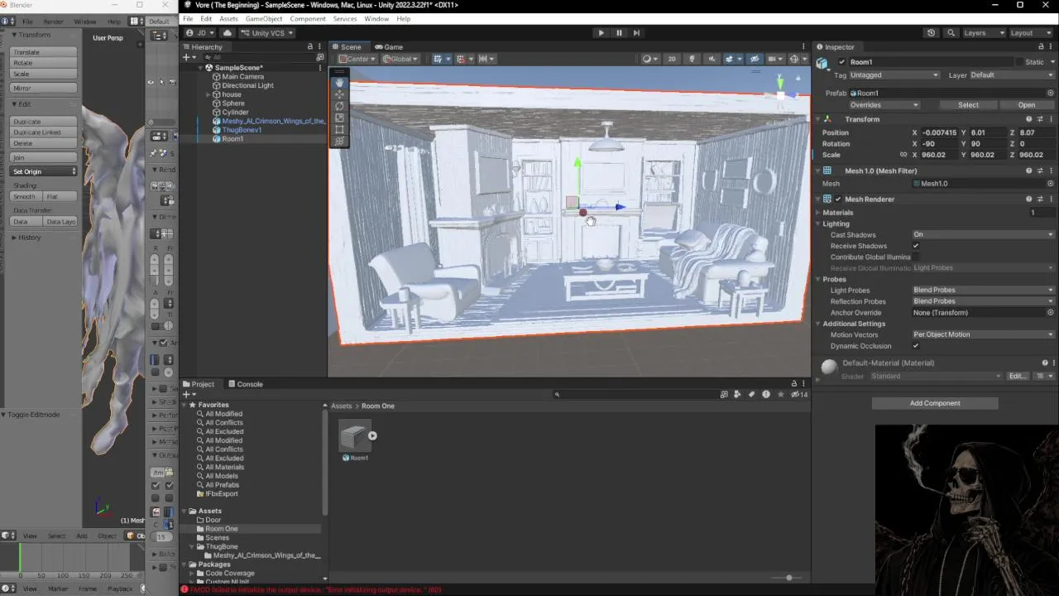Image resolution: width=1059 pixels, height=596 pixels.
Task: Click the Play button in Unity
Action: click(601, 33)
